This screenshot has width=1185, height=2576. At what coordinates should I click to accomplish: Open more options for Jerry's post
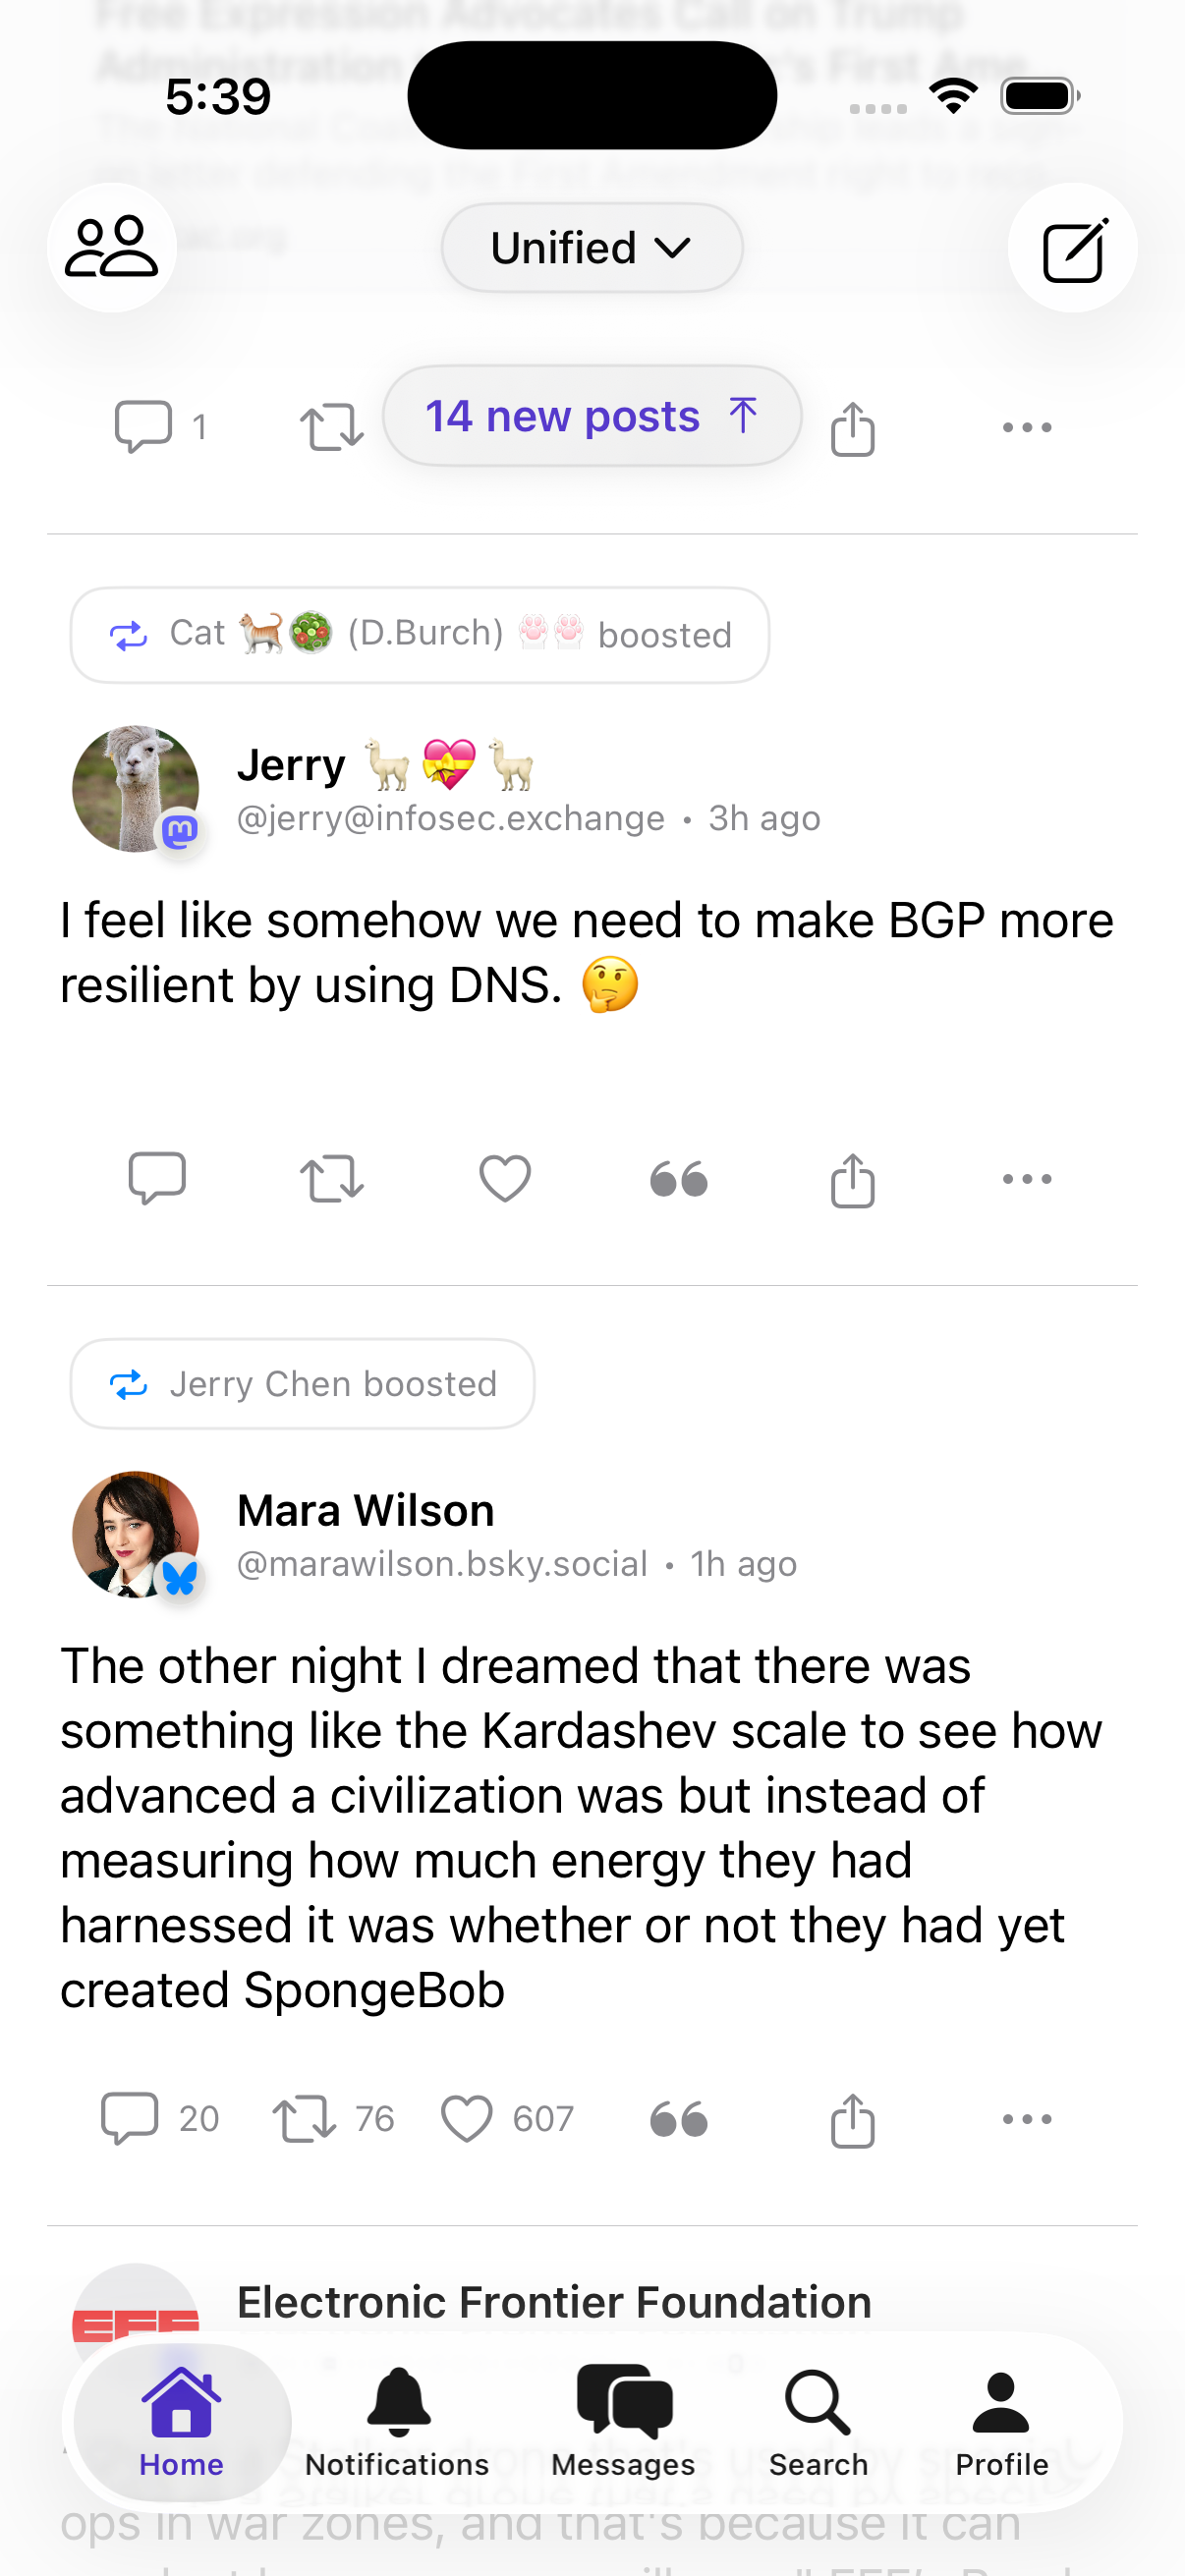1027,1179
